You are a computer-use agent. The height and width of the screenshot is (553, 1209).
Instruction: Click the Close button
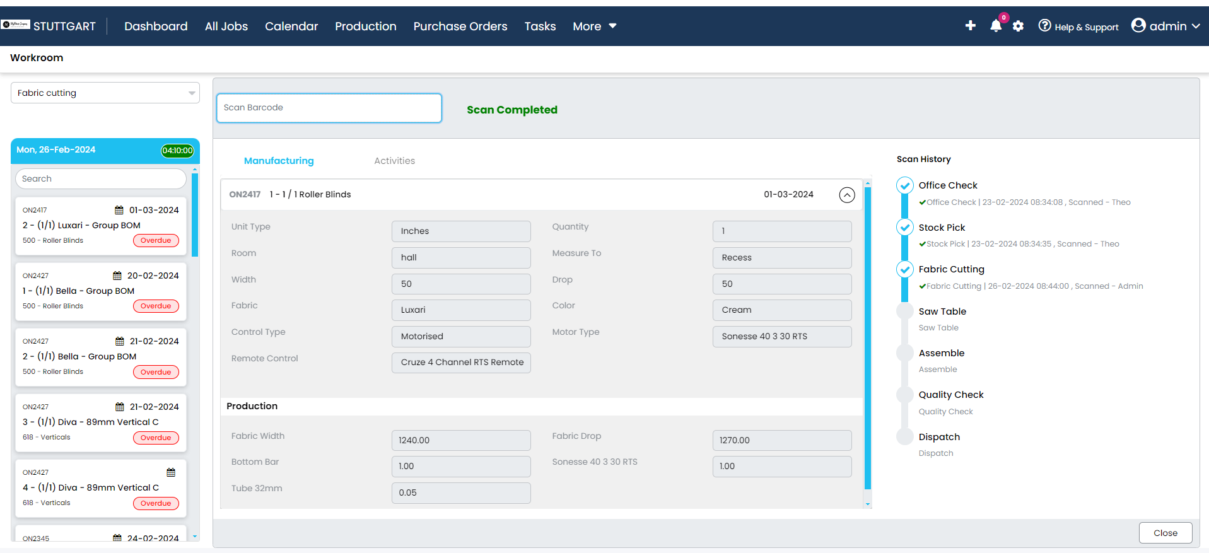tap(1165, 533)
